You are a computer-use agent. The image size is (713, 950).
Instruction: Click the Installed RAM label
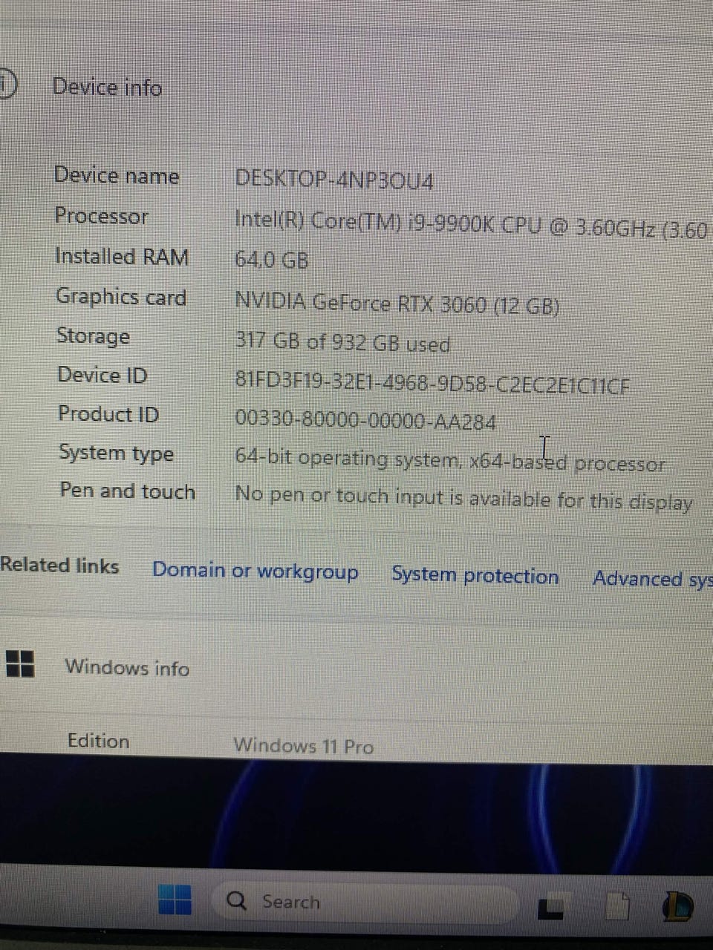click(x=122, y=256)
